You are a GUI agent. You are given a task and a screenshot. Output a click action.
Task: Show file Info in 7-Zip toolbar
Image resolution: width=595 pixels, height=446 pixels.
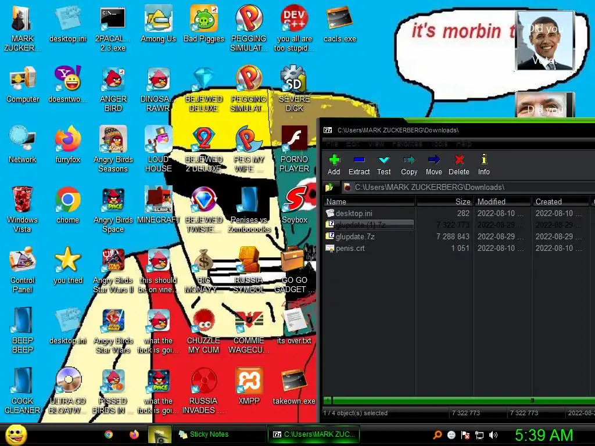pos(484,164)
